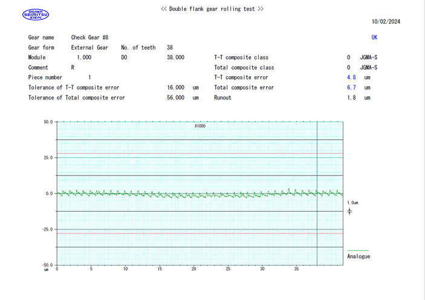Click the Osaka Seimitsu Kikai logo
This screenshot has height=300, width=425.
coord(35,15)
